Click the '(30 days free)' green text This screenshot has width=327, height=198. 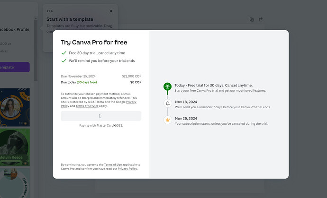tap(87, 82)
